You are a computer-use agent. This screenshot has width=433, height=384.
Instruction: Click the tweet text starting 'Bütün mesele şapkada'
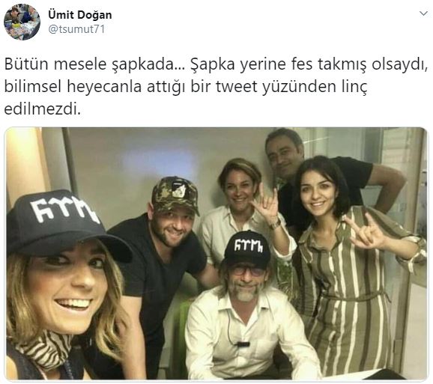[x=216, y=87]
